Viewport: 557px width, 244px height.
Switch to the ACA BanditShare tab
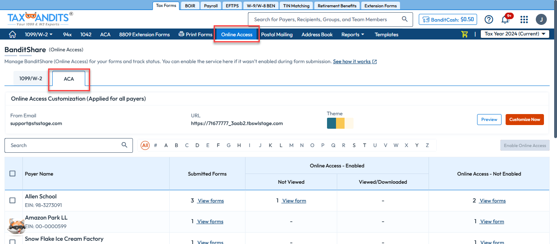69,79
